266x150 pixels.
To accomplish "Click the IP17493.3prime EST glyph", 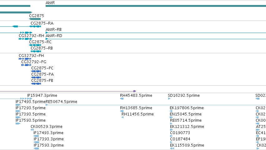I will tap(36, 136).
